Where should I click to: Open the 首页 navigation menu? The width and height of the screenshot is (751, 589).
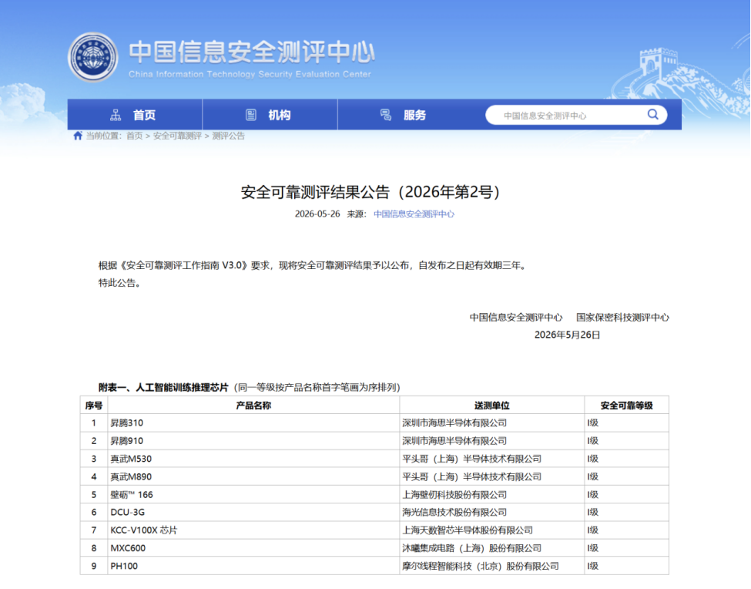point(135,115)
